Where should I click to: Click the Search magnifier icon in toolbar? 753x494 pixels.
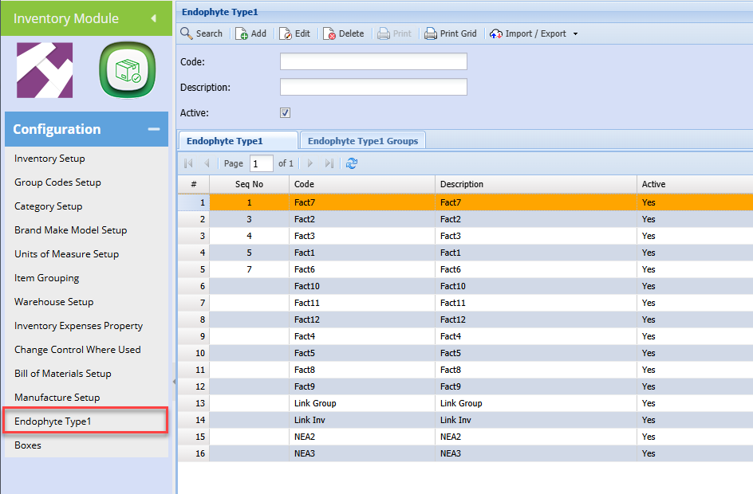[187, 33]
